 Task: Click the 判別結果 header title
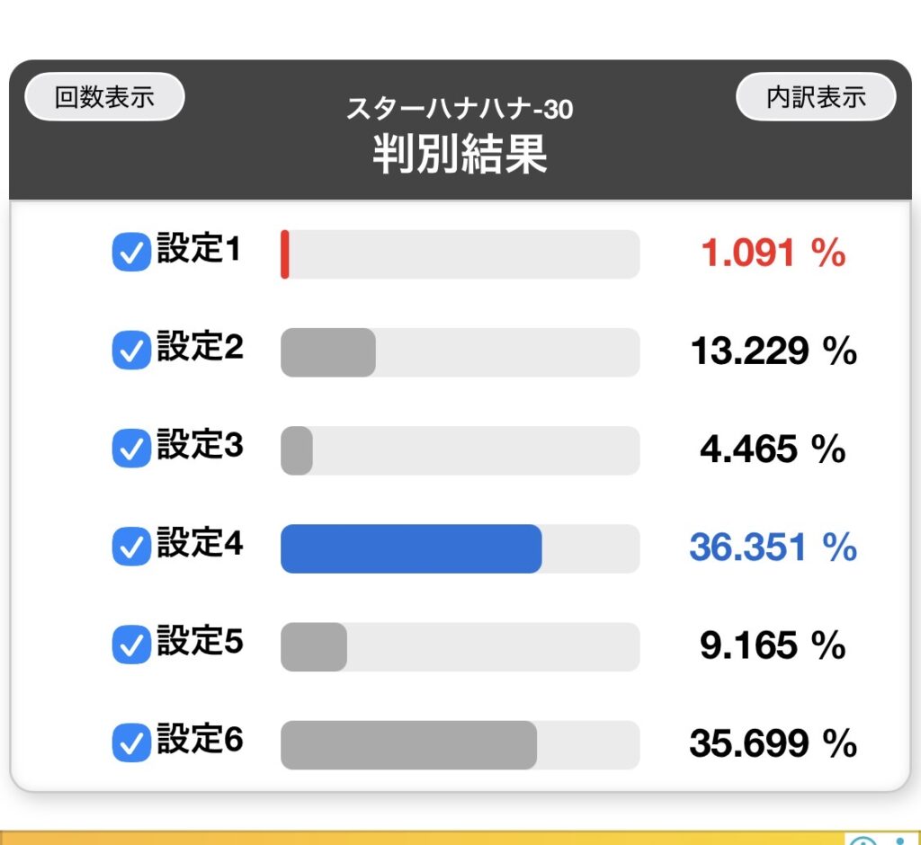pyautogui.click(x=460, y=156)
